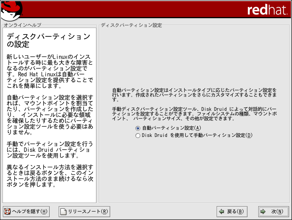This screenshot has width=292, height=220.
Task: Go back with the 戻る(B) button text
Action: point(234,212)
